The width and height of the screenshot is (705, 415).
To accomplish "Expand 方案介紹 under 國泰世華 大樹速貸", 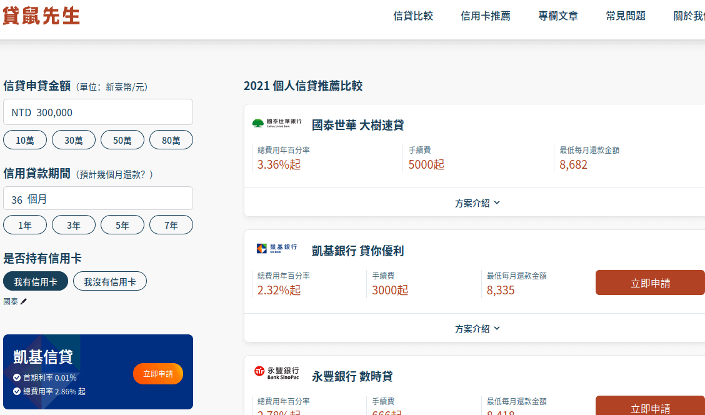I will (x=477, y=202).
